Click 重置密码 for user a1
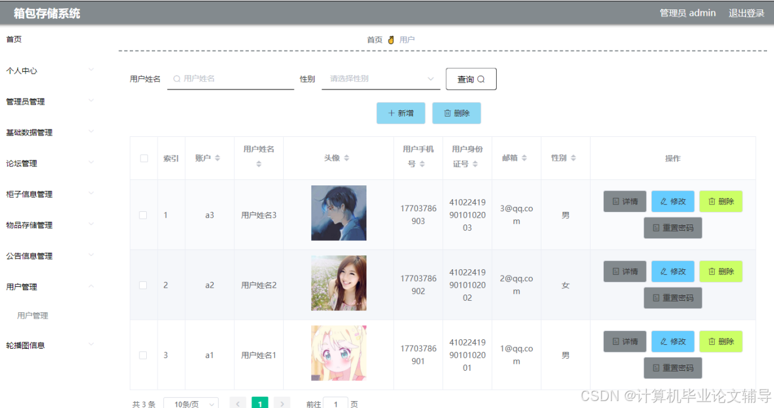This screenshot has width=774, height=408. tap(673, 368)
